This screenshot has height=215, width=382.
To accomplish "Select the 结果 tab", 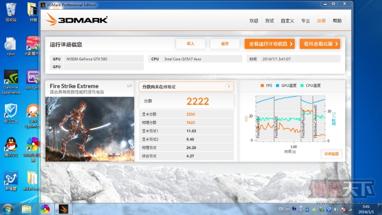I will coord(321,21).
